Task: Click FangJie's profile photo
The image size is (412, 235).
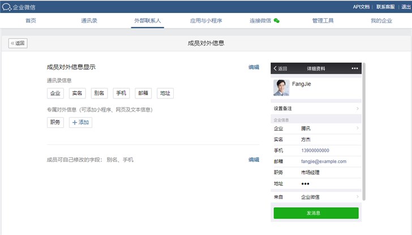Action: coord(281,88)
